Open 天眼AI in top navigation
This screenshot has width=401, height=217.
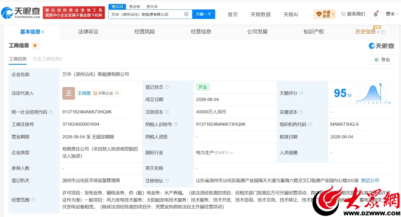(x=291, y=14)
